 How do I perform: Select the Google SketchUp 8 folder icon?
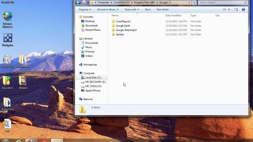pos(113,30)
